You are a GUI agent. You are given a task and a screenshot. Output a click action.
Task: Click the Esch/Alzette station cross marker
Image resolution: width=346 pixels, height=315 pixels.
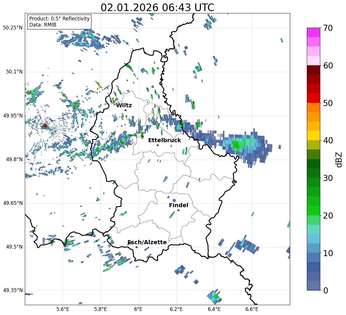click(x=136, y=247)
